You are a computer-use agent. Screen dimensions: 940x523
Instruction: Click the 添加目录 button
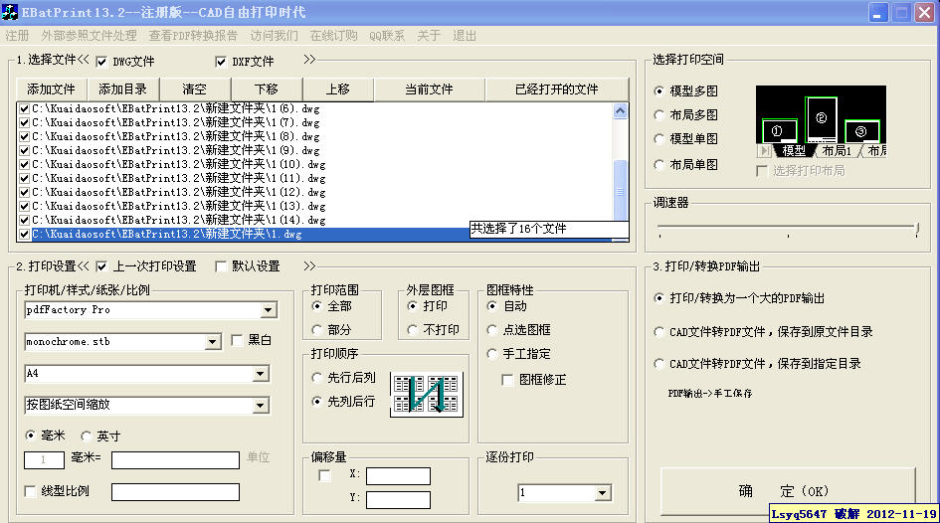tap(123, 89)
